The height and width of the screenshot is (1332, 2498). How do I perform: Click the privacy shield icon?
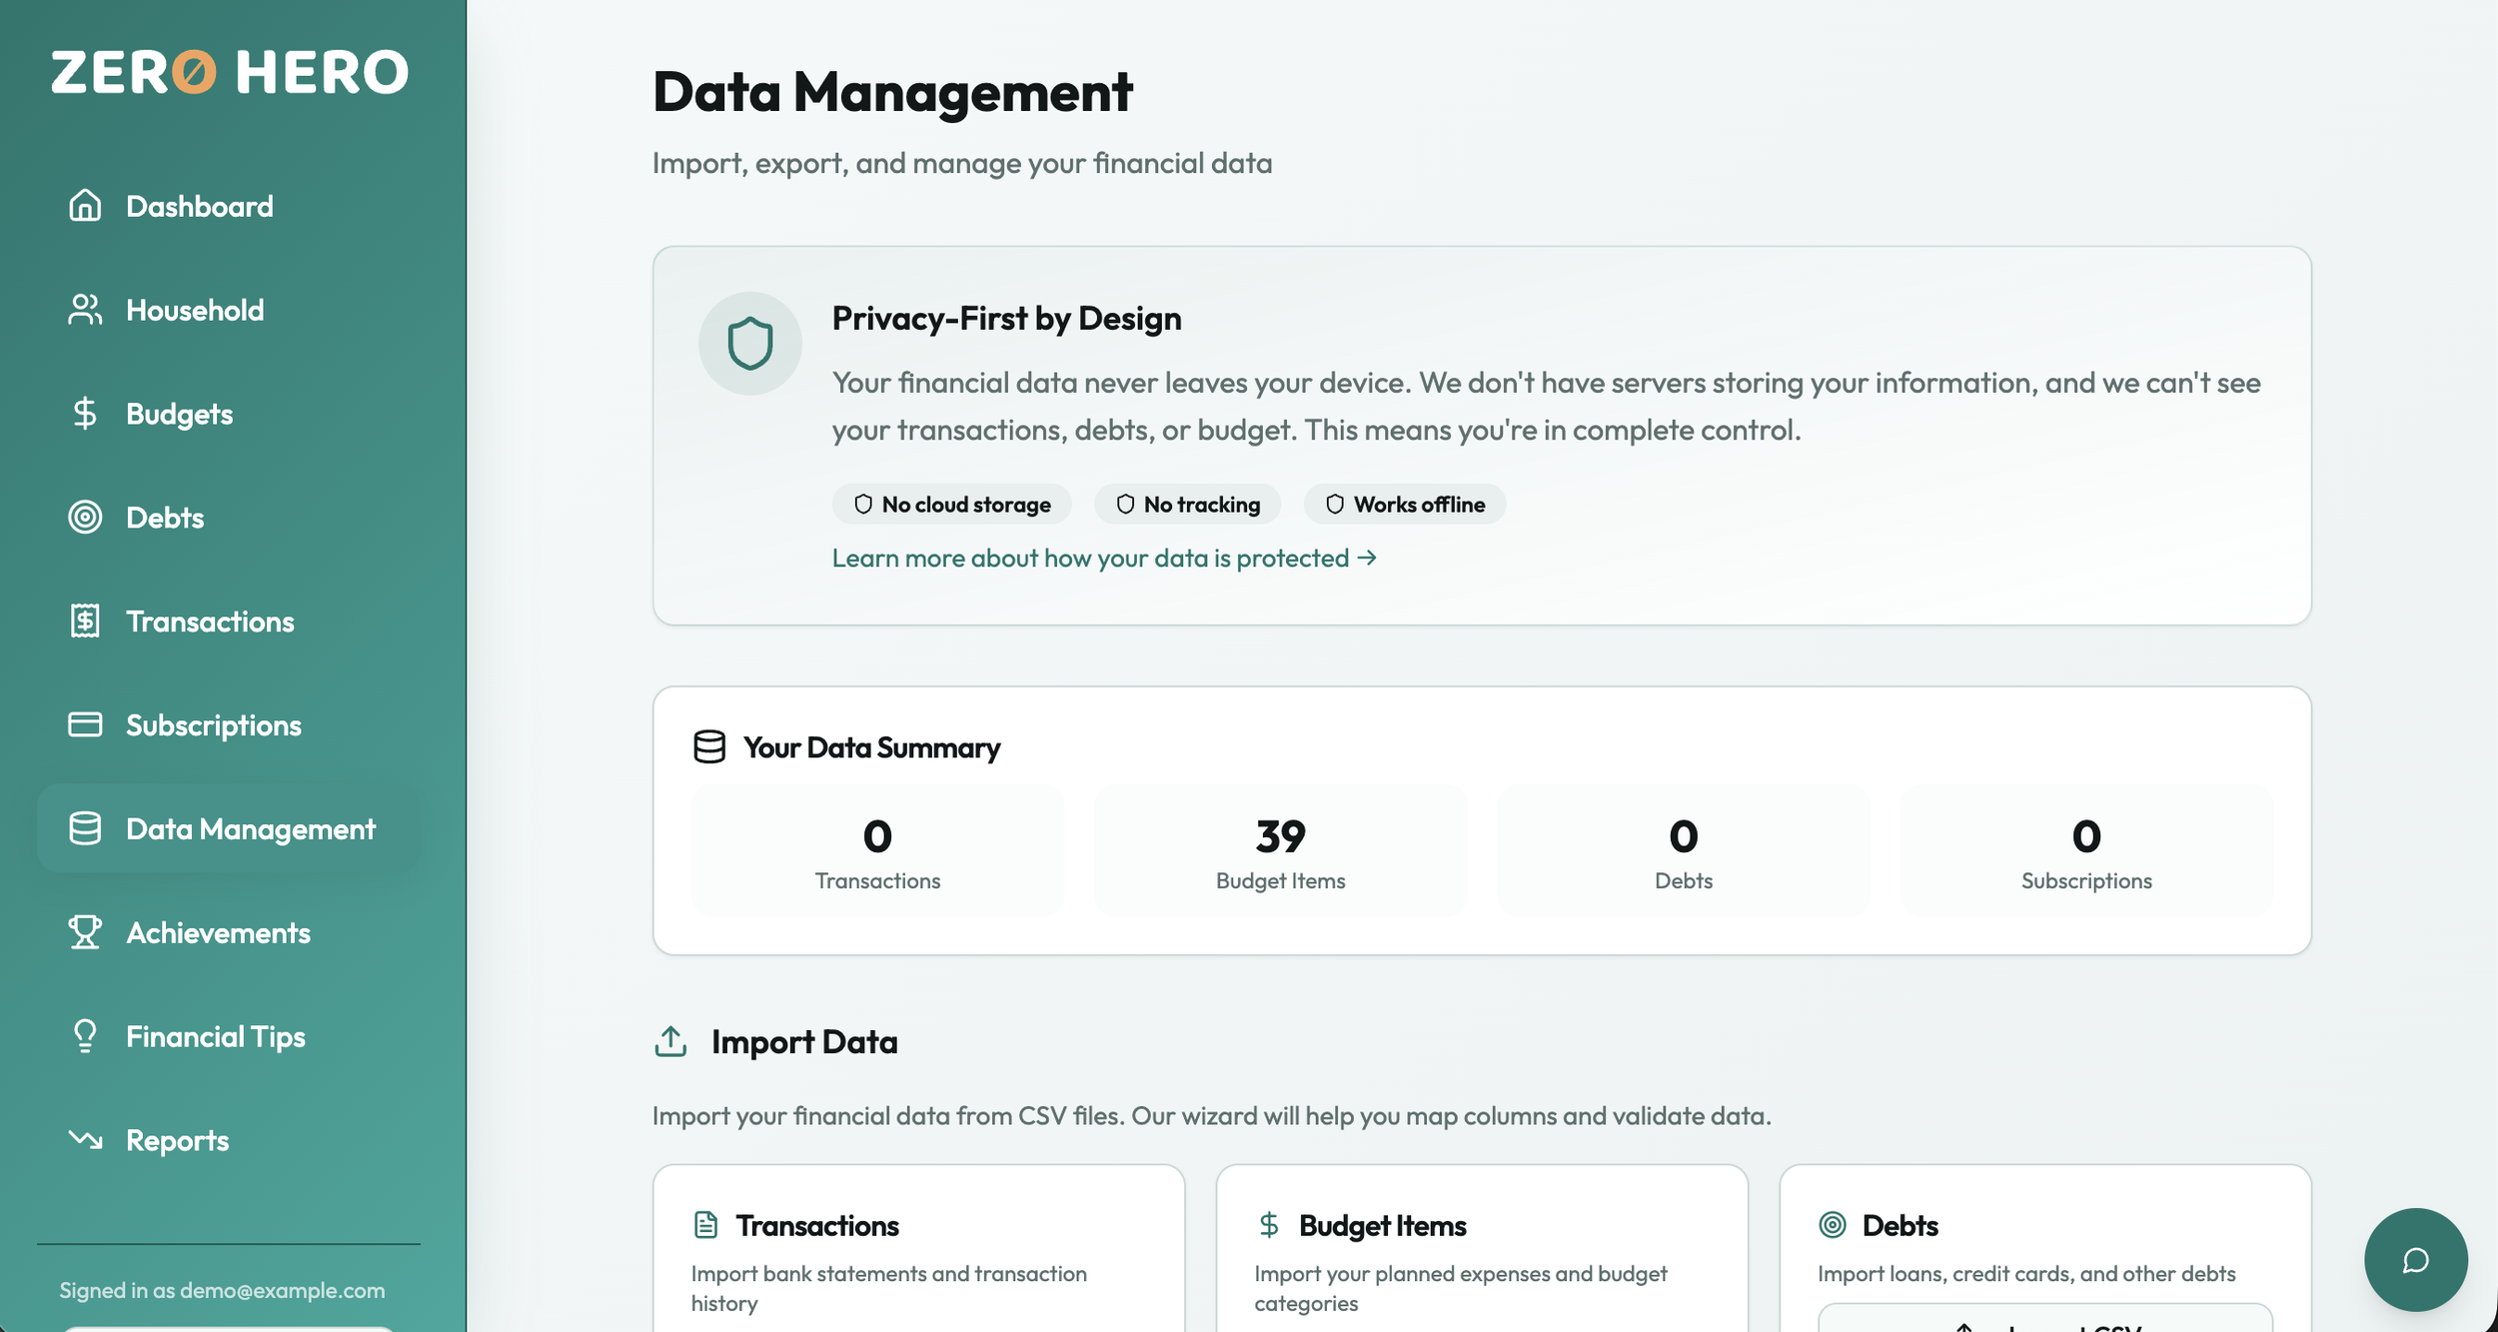tap(749, 344)
